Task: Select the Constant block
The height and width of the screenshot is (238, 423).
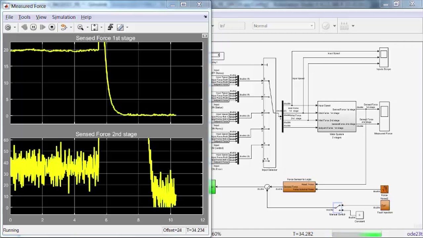Action: coord(360,215)
